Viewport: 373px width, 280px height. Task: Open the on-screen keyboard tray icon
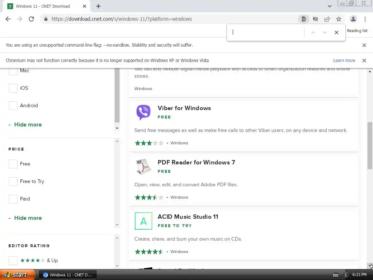[x=335, y=275]
